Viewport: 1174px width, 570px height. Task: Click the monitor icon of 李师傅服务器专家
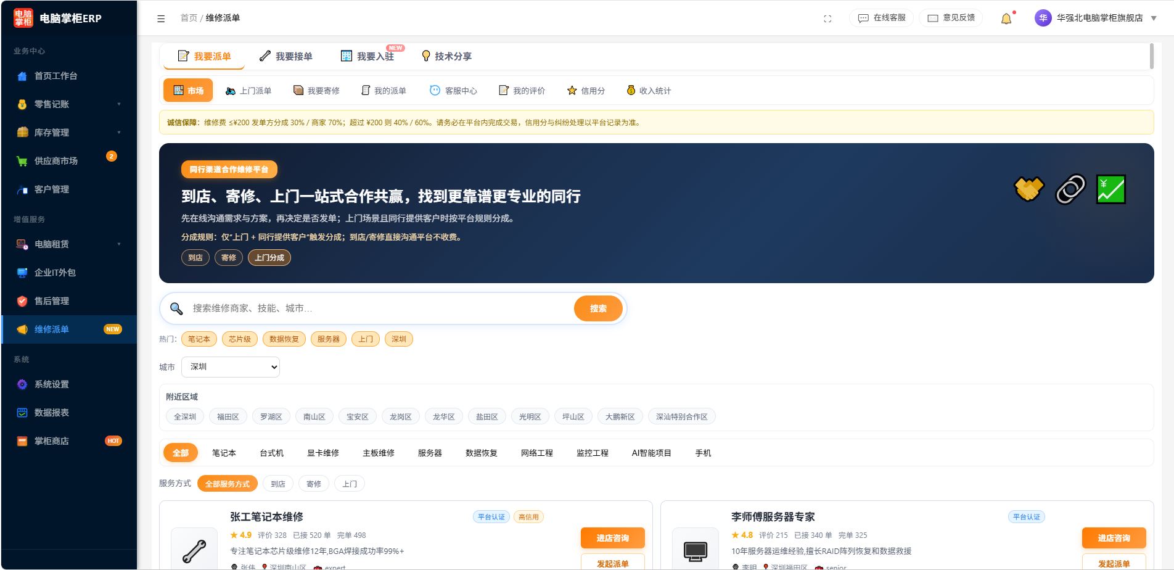pos(696,551)
